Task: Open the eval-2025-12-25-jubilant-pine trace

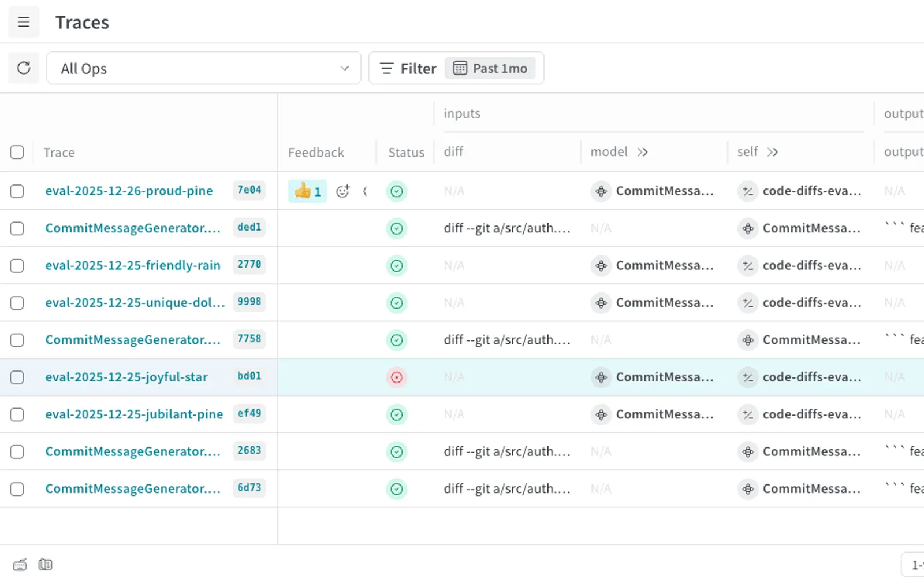Action: (134, 414)
